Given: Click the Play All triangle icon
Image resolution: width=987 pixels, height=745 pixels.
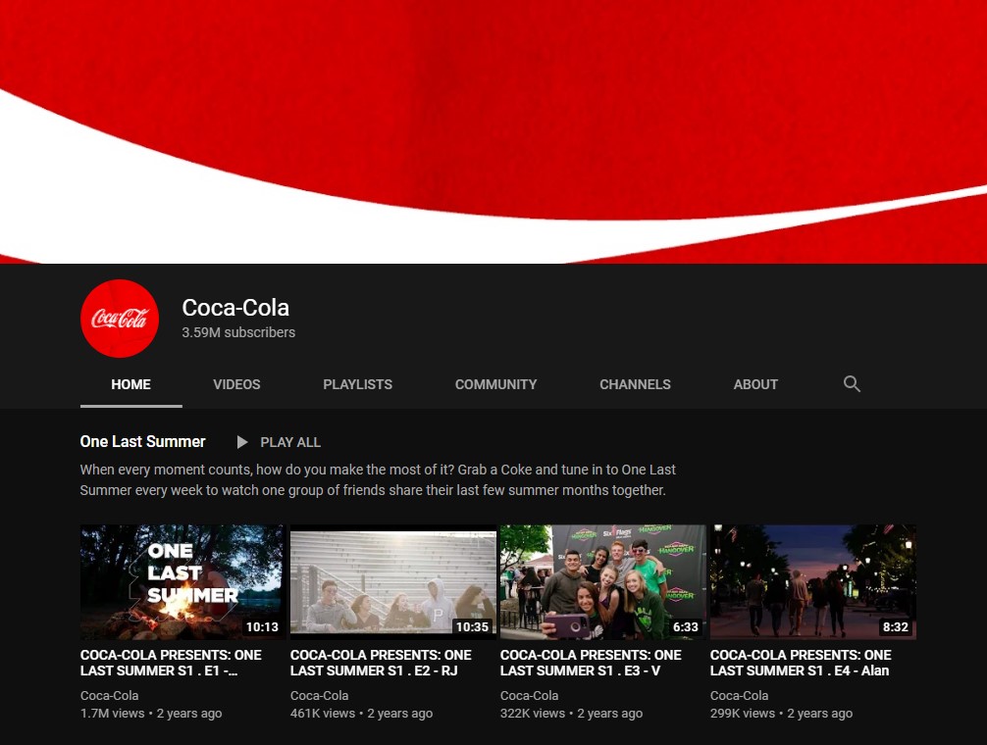Looking at the screenshot, I should (241, 442).
